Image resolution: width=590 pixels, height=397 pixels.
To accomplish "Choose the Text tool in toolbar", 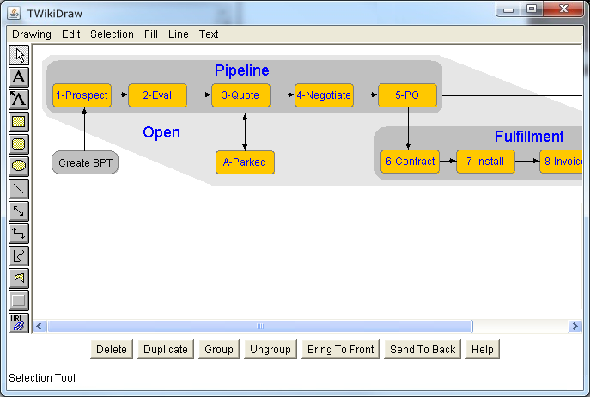I will pyautogui.click(x=19, y=77).
